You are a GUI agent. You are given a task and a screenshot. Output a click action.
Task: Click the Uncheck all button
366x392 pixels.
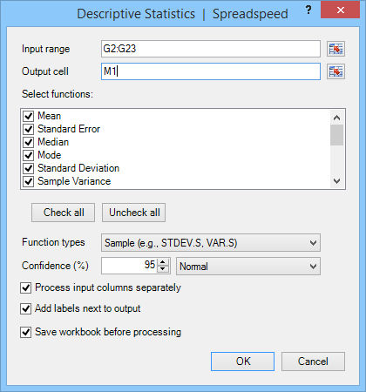tap(134, 213)
